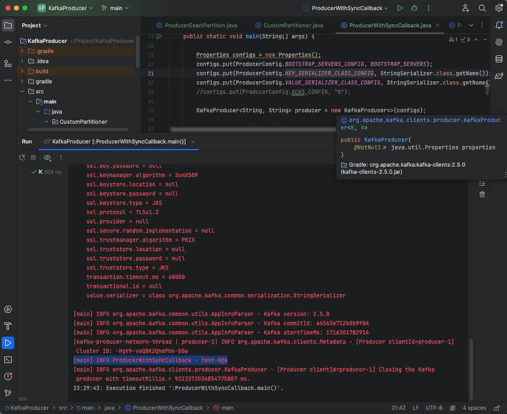The height and width of the screenshot is (414, 507).
Task: Change UTF-8 file encoding
Action: (433, 408)
